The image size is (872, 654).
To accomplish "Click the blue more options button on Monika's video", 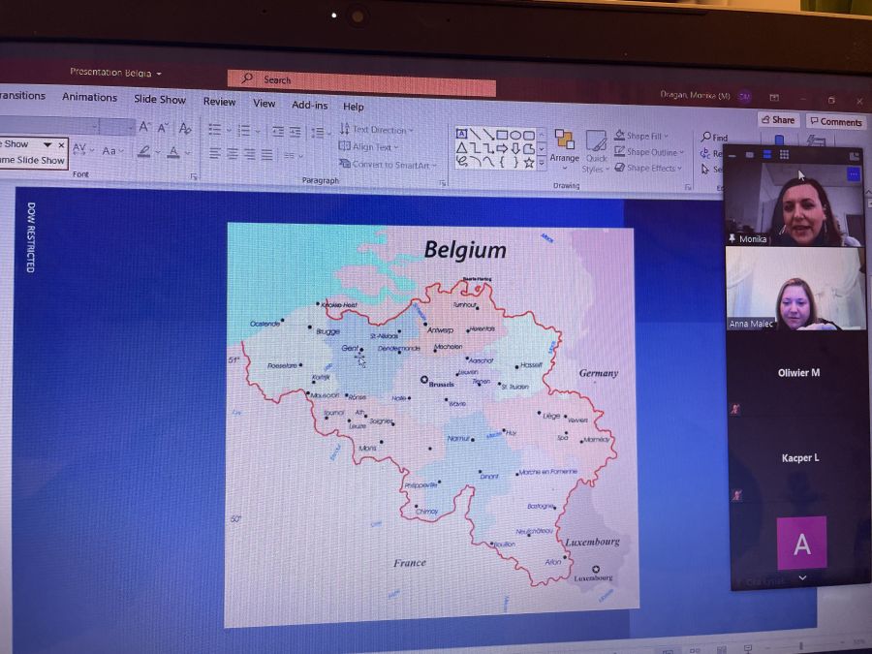I will 853,174.
